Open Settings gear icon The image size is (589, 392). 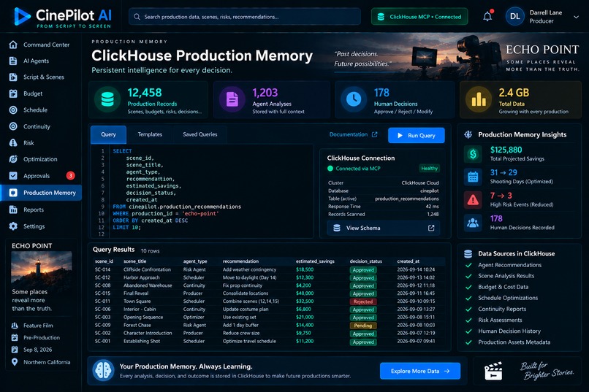[13, 226]
